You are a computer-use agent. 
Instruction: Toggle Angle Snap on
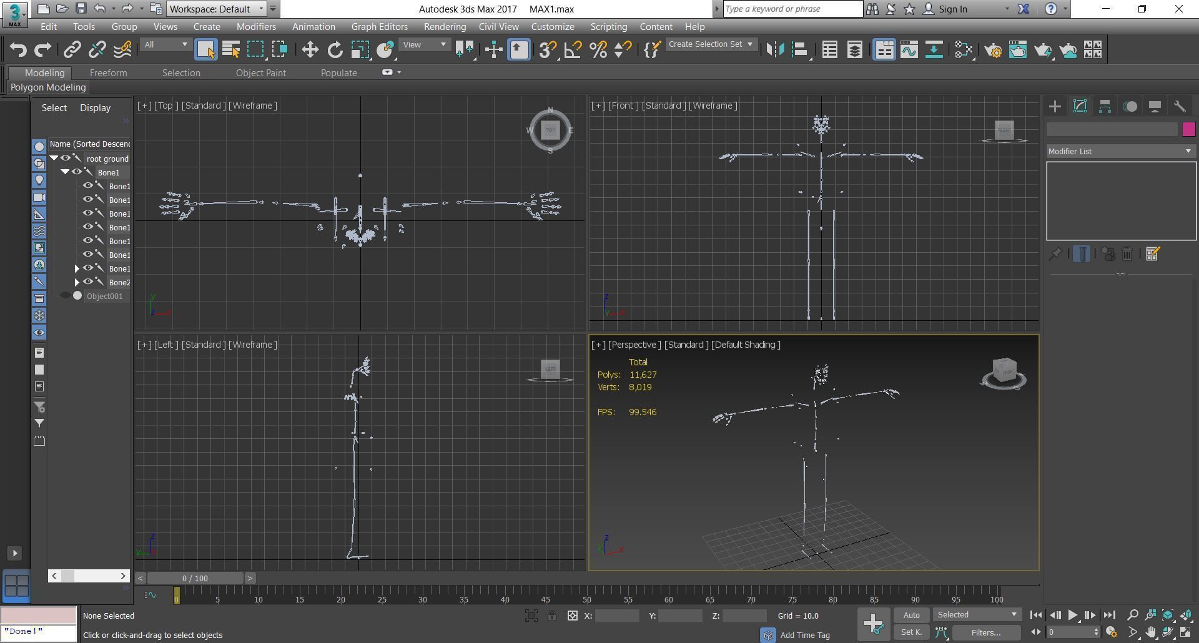click(573, 50)
